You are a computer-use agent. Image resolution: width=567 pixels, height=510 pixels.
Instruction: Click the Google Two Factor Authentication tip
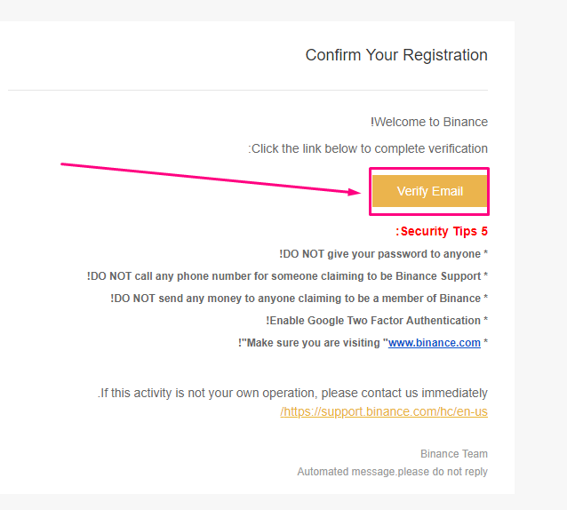[377, 321]
